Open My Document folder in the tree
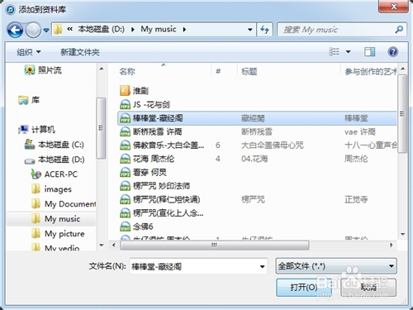The width and height of the screenshot is (413, 310). pyautogui.click(x=64, y=204)
